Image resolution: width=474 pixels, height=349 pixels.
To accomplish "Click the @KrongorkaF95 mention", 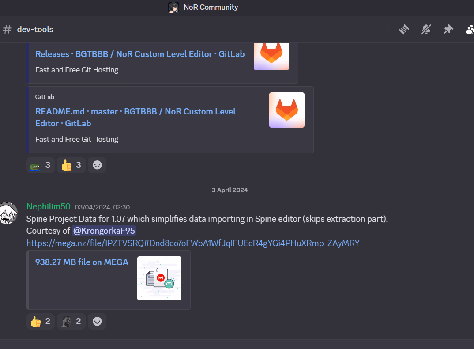I will point(104,231).
